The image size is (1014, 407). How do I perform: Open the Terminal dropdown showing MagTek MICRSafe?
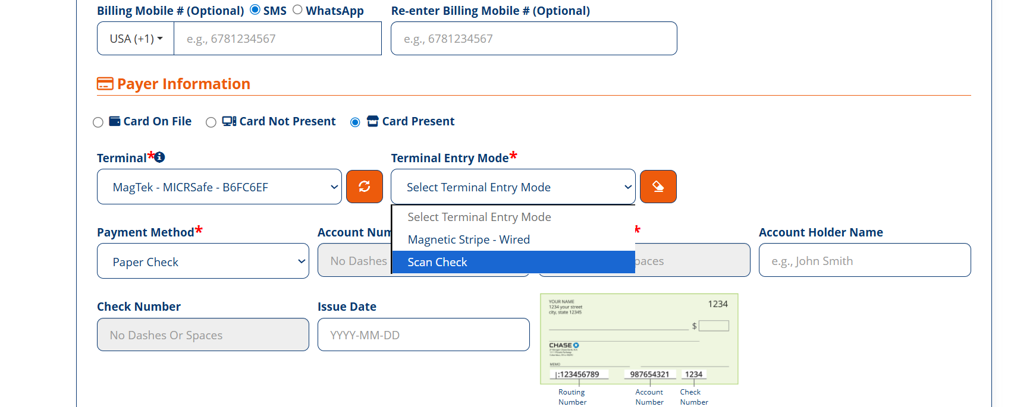click(219, 187)
